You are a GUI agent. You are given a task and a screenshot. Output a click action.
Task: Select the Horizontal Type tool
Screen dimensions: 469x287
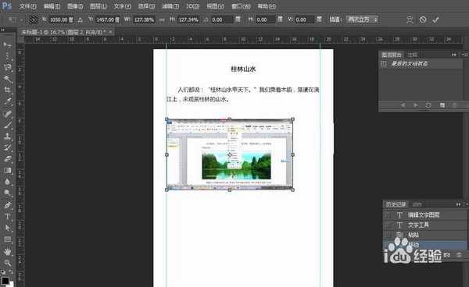click(x=7, y=217)
